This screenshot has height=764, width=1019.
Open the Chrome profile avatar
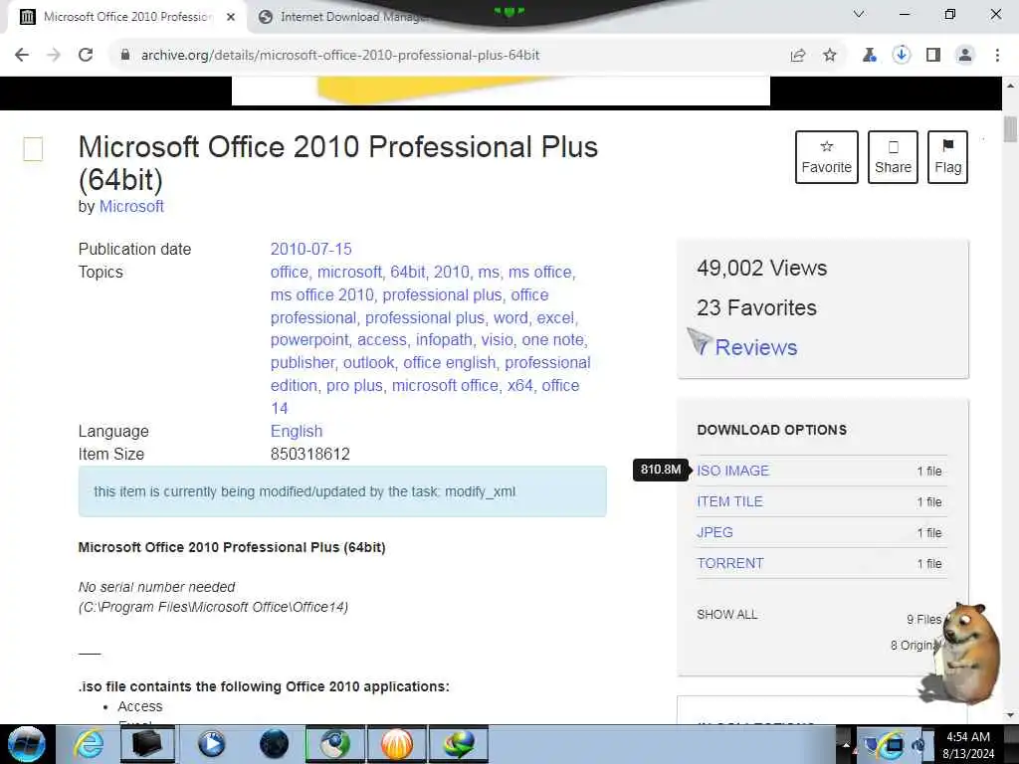965,56
